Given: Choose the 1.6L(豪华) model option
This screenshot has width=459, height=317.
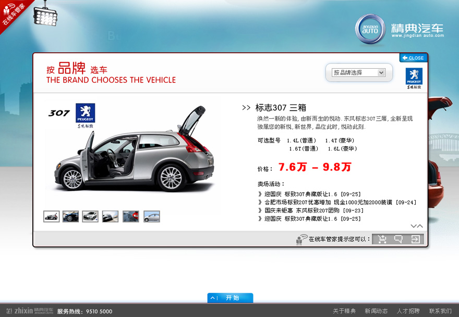Looking at the screenshot, I should [343, 149].
